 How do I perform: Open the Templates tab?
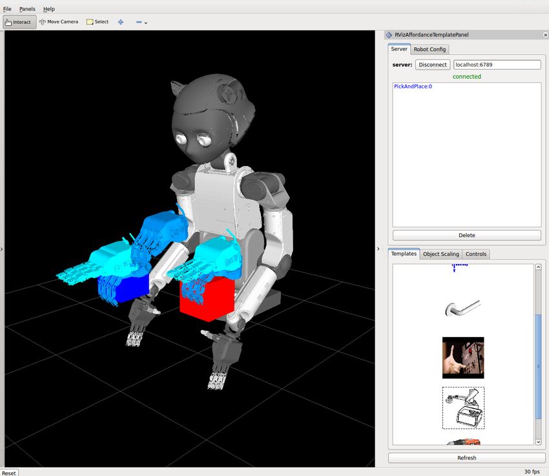point(404,254)
